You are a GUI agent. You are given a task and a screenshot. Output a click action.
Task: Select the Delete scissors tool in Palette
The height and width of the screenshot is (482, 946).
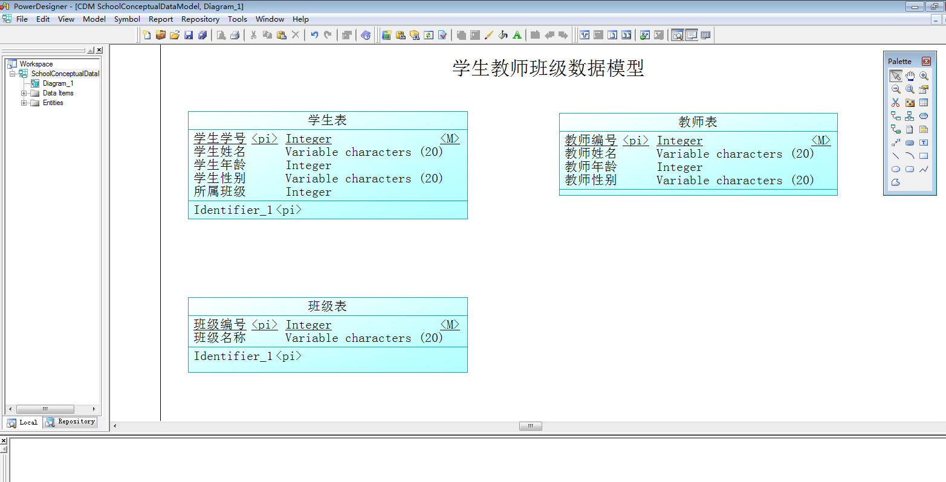[x=896, y=103]
